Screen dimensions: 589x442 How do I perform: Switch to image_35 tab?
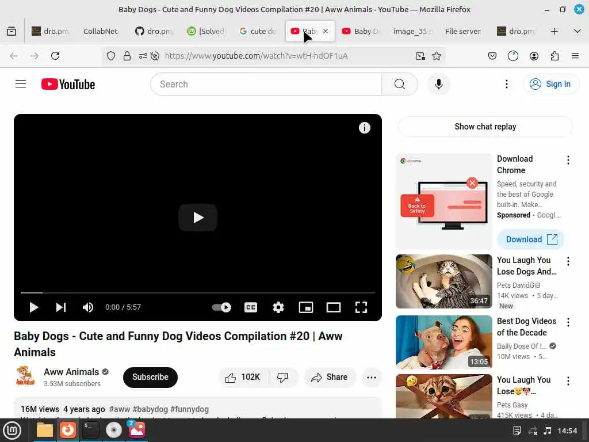click(412, 31)
